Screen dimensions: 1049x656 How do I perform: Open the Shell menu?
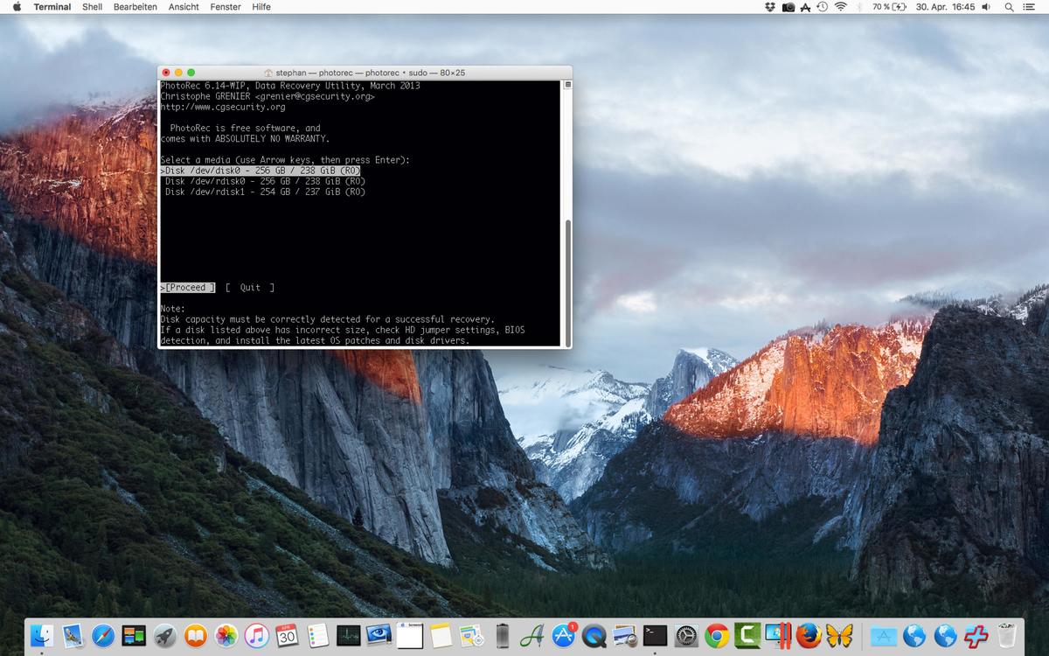(92, 7)
